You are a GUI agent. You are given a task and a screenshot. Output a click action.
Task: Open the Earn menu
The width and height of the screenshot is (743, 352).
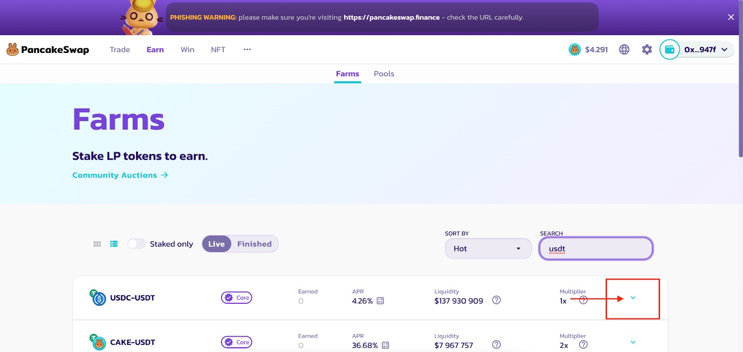[x=155, y=50]
